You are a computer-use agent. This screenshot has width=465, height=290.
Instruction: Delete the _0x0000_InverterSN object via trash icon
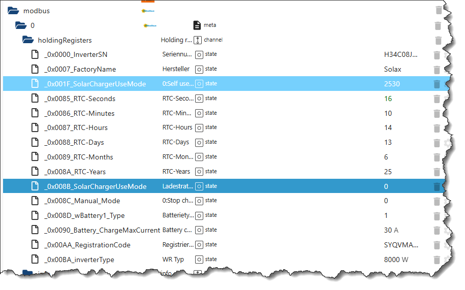[436, 55]
